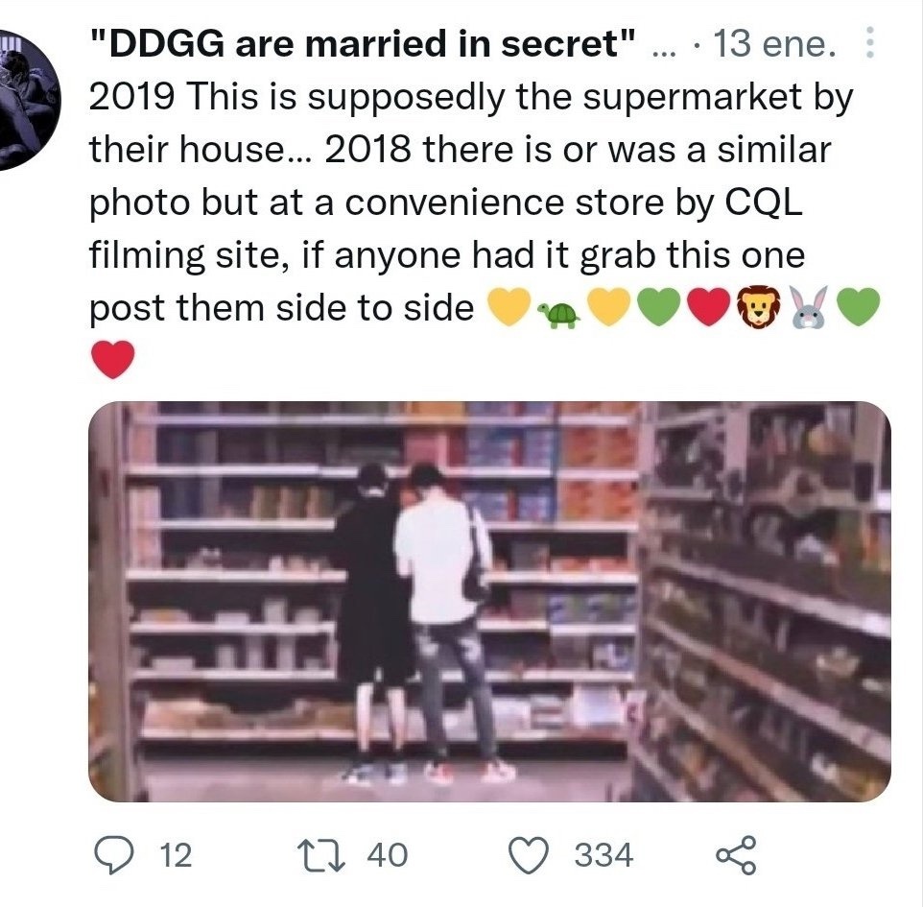The image size is (923, 907).
Task: Click the rabbit face emoji
Action: 809,307
